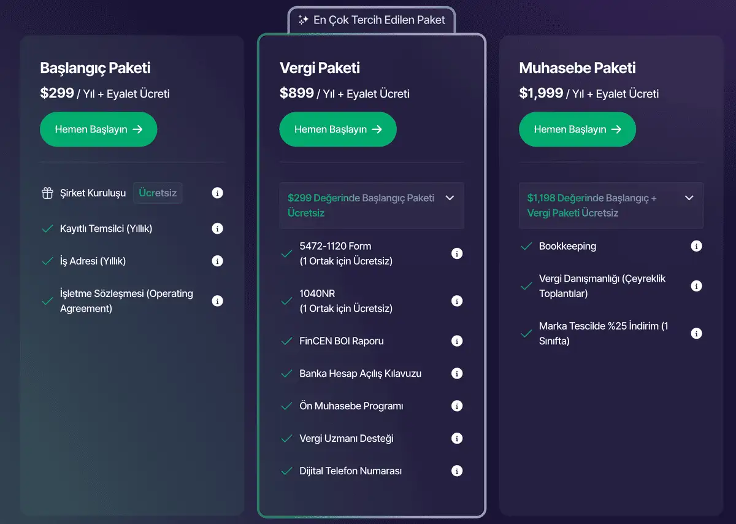Open info for FinCEN BOI Raporu
Image resolution: width=736 pixels, height=524 pixels.
pyautogui.click(x=457, y=341)
